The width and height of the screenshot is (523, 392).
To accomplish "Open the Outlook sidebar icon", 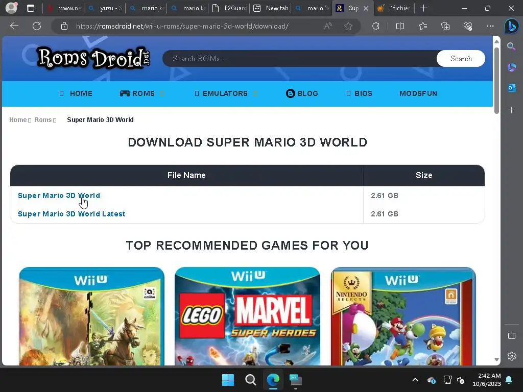I will click(511, 88).
